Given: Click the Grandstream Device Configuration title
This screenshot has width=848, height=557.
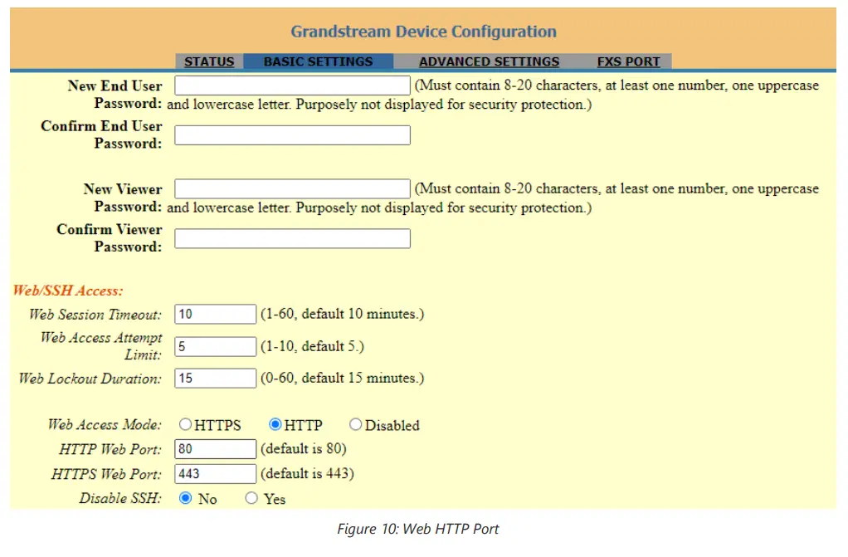Looking at the screenshot, I should [x=423, y=32].
